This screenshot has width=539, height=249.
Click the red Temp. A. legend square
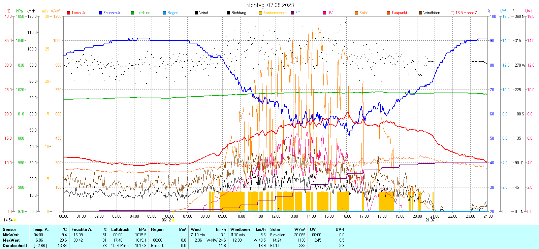(68, 13)
